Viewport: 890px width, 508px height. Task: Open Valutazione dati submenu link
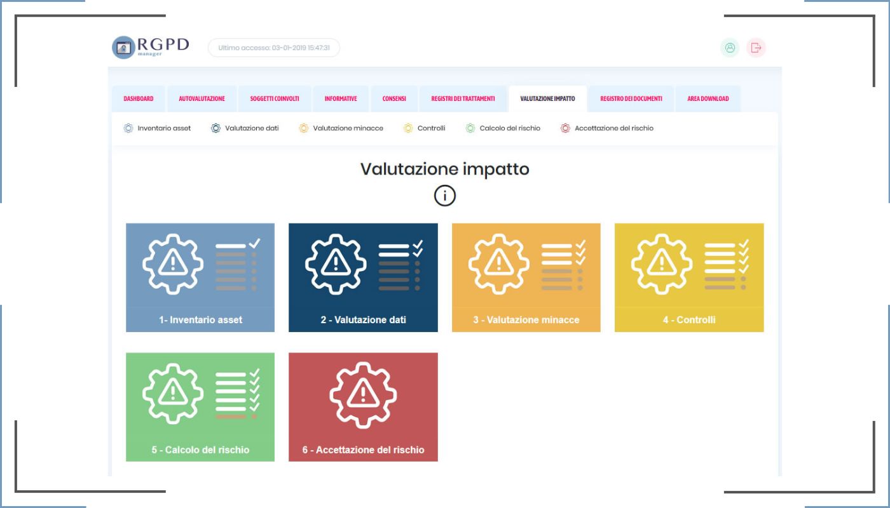252,128
